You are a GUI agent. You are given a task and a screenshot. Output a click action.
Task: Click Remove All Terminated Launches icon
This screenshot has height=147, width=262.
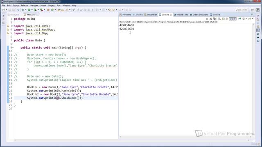215,19
